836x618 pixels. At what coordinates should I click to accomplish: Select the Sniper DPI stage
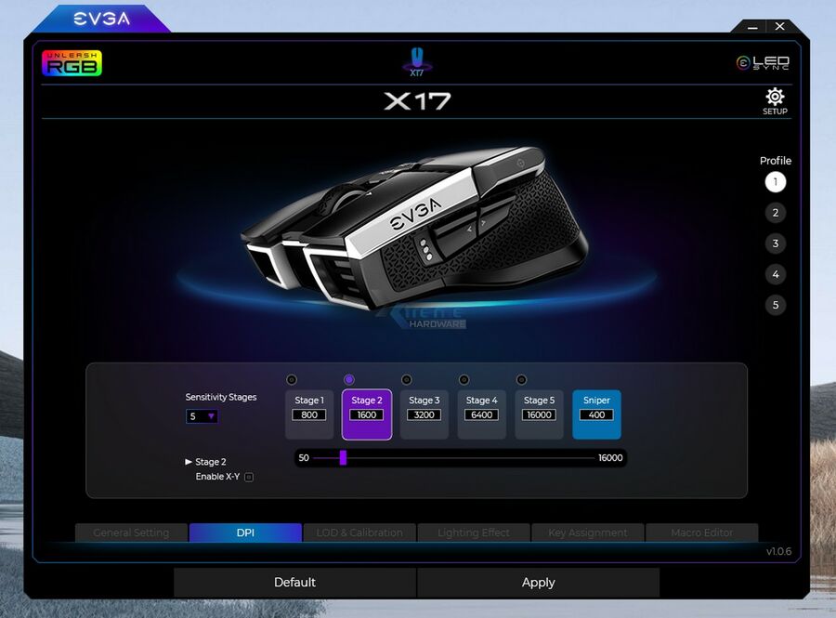pyautogui.click(x=596, y=414)
